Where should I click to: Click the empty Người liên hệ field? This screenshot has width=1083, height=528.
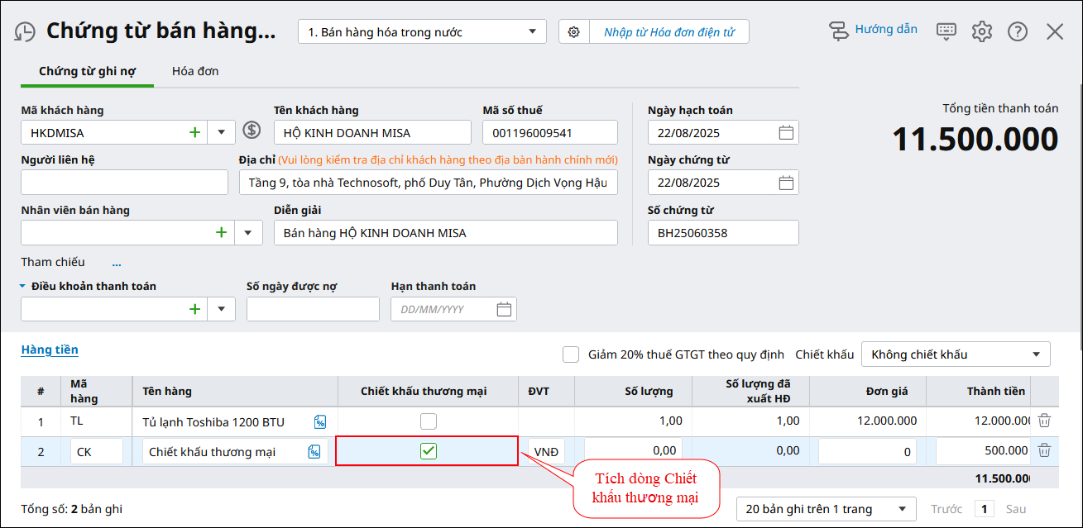tap(124, 183)
